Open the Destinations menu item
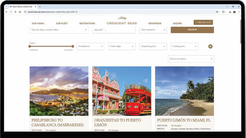Viewport: 246px width, 138px height. (87, 23)
